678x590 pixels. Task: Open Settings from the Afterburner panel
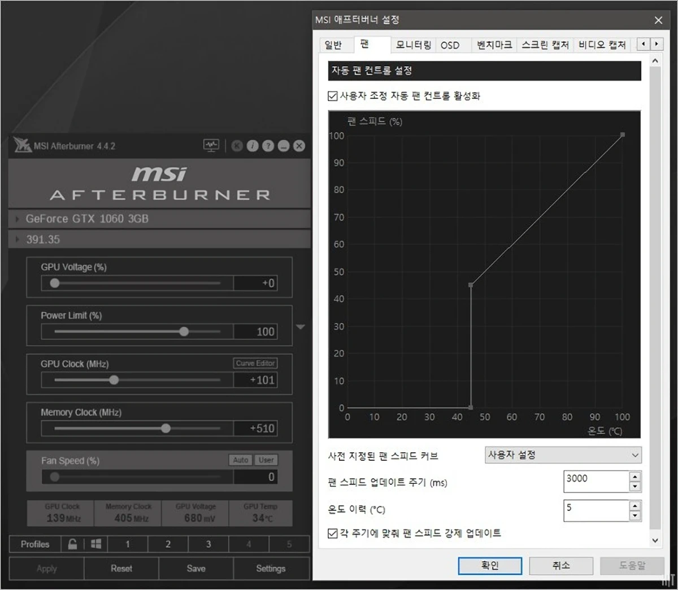(x=271, y=569)
